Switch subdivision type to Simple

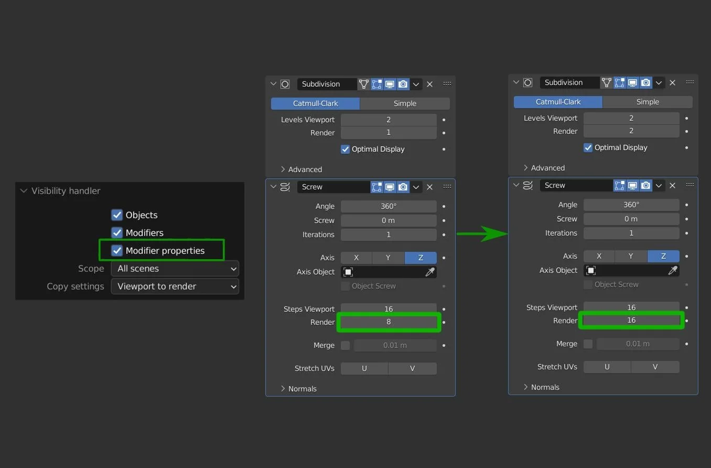[x=404, y=103]
